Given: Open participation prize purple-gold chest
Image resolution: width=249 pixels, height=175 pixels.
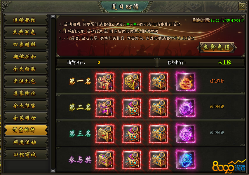Looking at the screenshot, I should pos(105,160).
